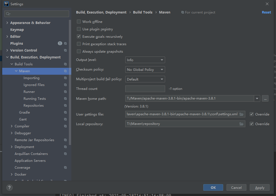Click the help question mark icon
276x196 pixels.
tap(9, 187)
